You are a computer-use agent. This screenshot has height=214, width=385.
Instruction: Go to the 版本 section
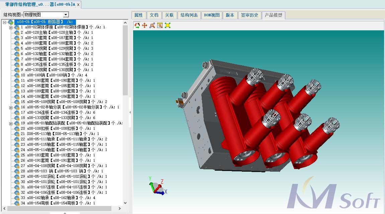tap(230, 15)
